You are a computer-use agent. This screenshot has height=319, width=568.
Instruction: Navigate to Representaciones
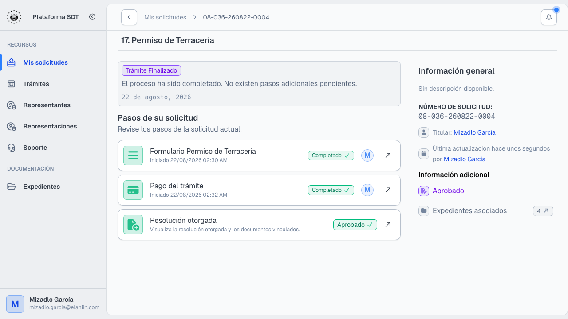click(x=53, y=126)
